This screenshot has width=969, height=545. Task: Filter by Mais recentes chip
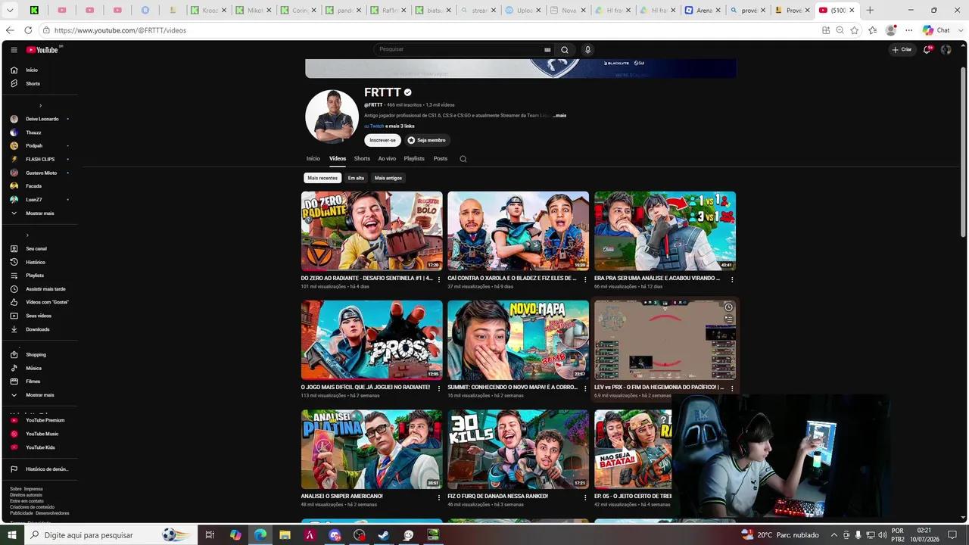tap(322, 178)
